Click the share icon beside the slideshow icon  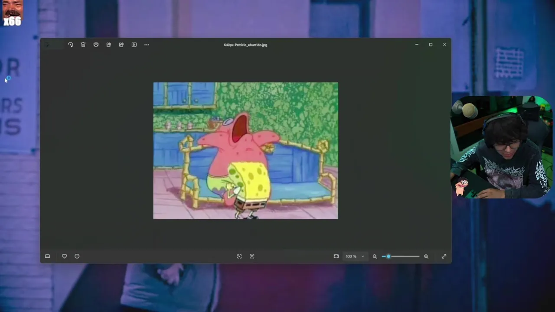[x=121, y=45]
